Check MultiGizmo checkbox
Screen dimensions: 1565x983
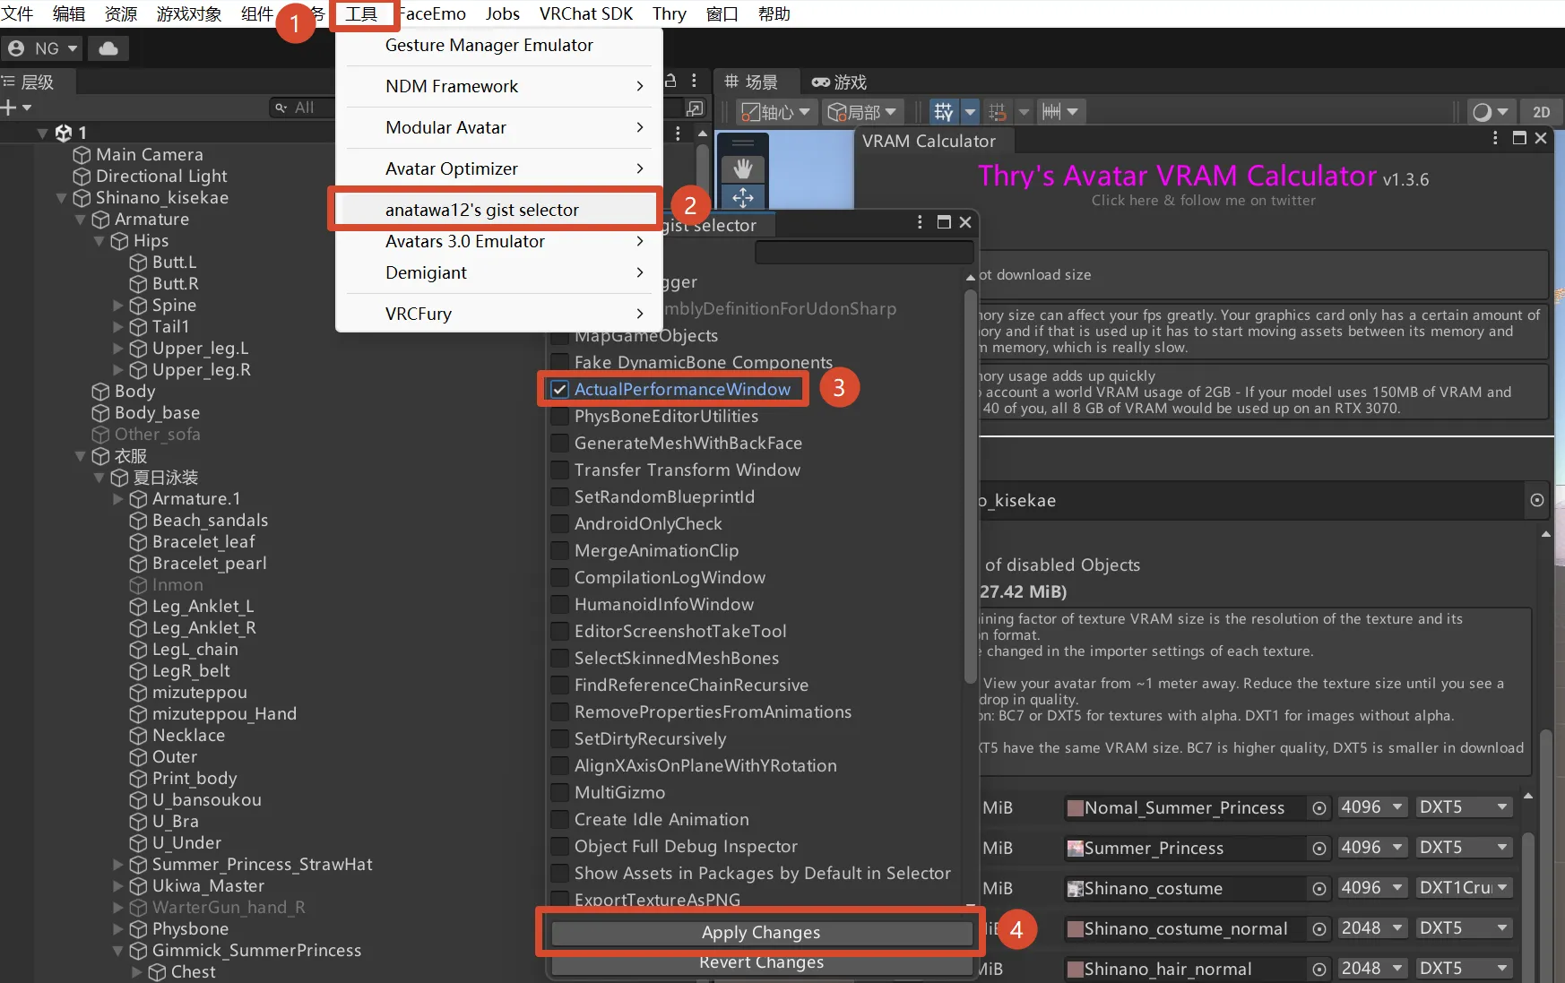559,793
